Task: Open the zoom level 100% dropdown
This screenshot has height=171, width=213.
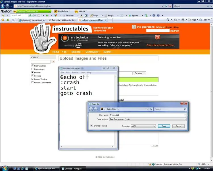Action: [x=208, y=164]
